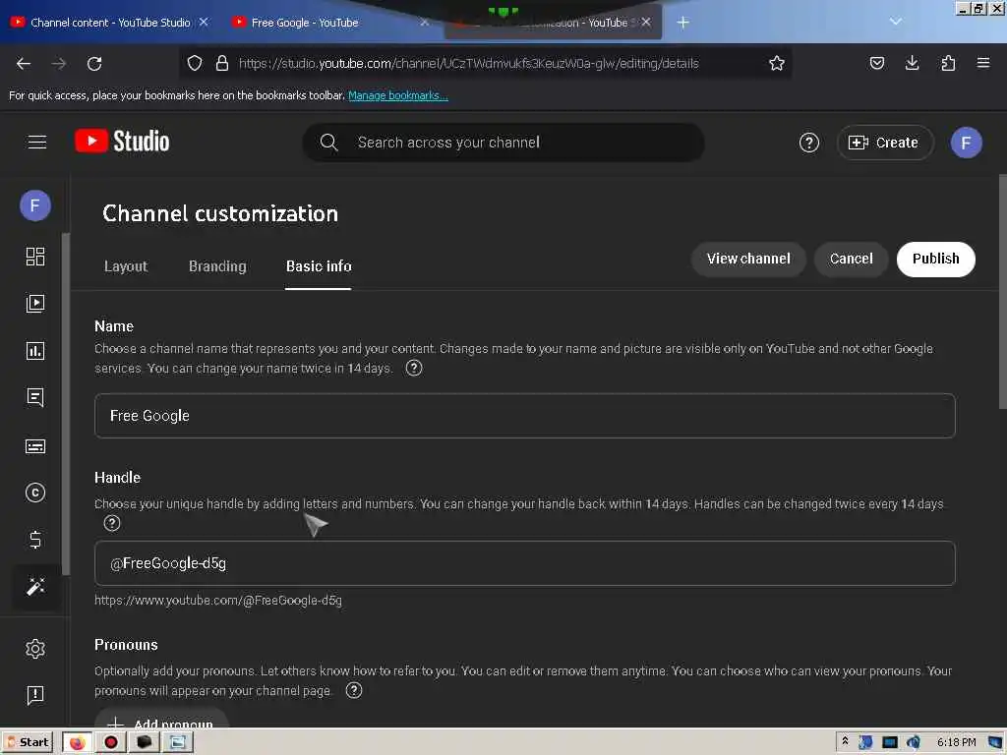Open Firefox application menu
1007x755 pixels.
point(982,63)
